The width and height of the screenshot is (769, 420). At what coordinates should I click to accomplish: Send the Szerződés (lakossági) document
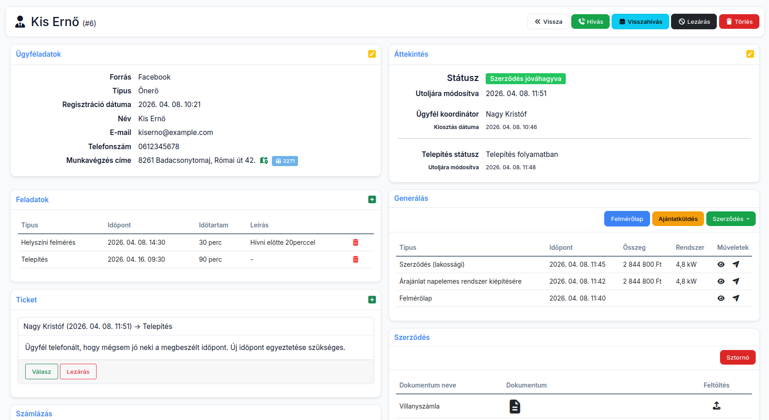pyautogui.click(x=736, y=264)
